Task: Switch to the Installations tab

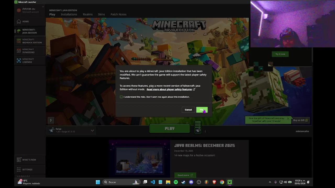Action: tap(69, 14)
